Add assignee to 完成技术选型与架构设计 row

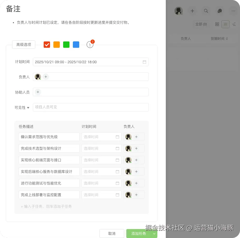[136, 148]
